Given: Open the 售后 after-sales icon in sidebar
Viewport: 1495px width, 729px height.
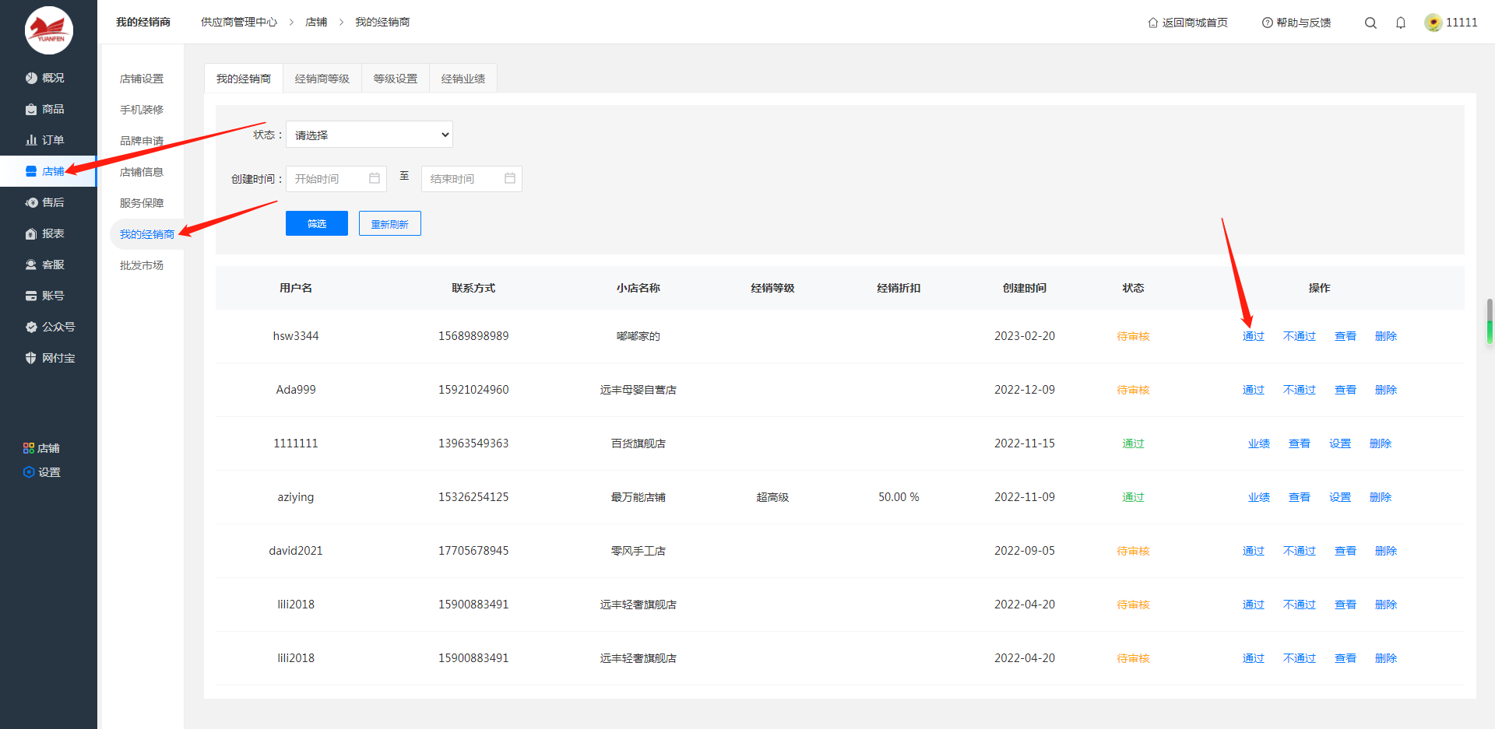Looking at the screenshot, I should pyautogui.click(x=31, y=202).
